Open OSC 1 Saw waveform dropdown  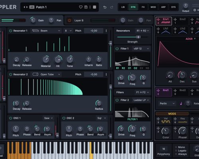tap(48, 118)
